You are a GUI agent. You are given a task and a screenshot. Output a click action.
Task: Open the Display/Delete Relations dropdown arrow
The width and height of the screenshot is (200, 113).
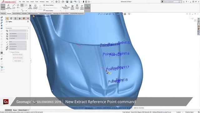coord(66,11)
